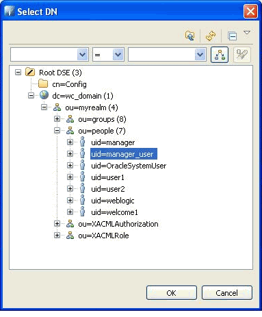The width and height of the screenshot is (262, 317).
Task: Select the uid=OracleSystemUser label
Action: (x=129, y=166)
